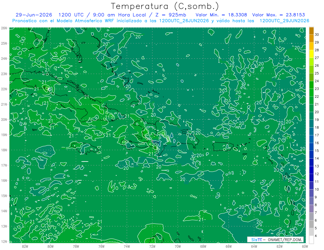Click the color bar label 30
Viewport: 324px width, 250px height.
pos(317,34)
